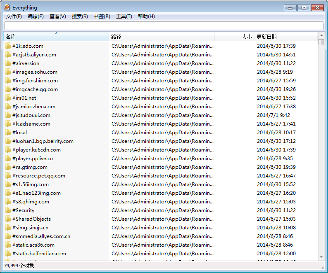Open the 搜索(S) menu
328x273 pixels.
point(80,16)
